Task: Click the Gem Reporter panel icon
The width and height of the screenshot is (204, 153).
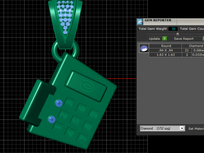Action: 140,22
